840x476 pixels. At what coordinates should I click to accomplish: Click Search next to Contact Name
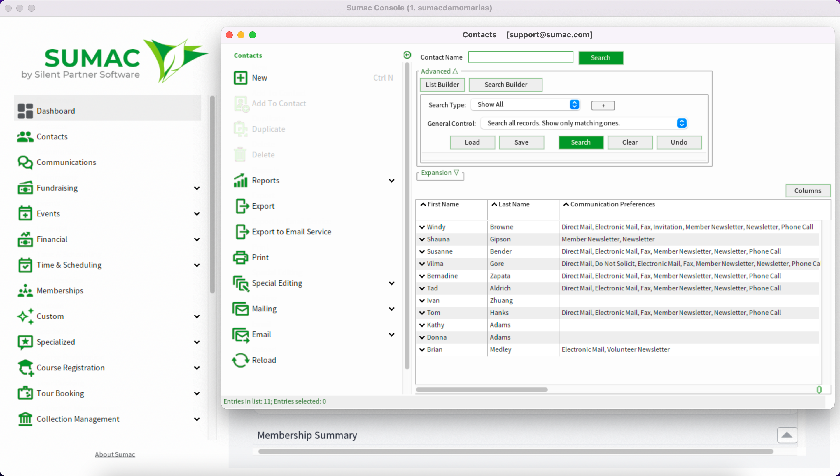tap(601, 58)
